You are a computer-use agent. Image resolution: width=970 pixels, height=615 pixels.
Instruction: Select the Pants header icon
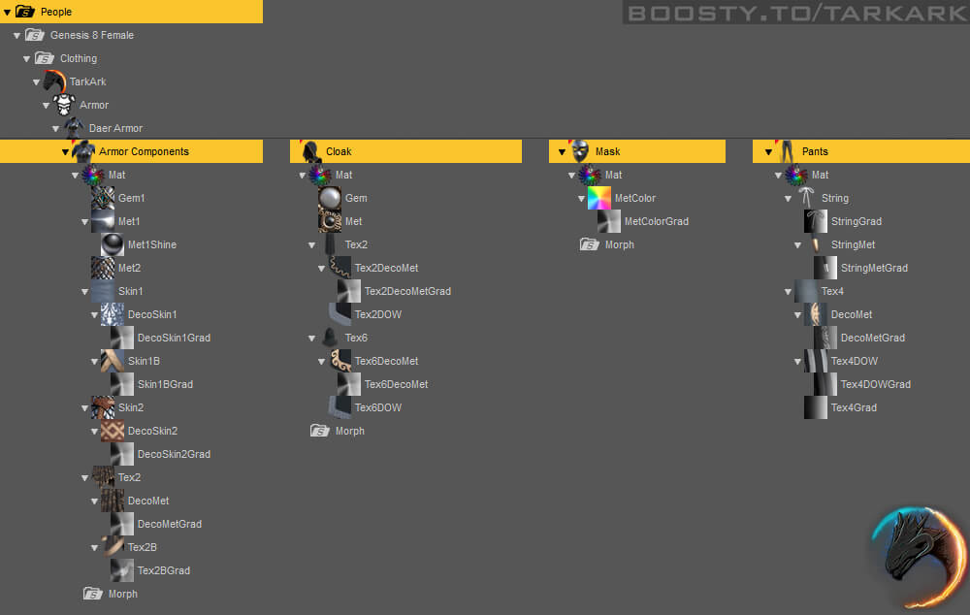(786, 151)
